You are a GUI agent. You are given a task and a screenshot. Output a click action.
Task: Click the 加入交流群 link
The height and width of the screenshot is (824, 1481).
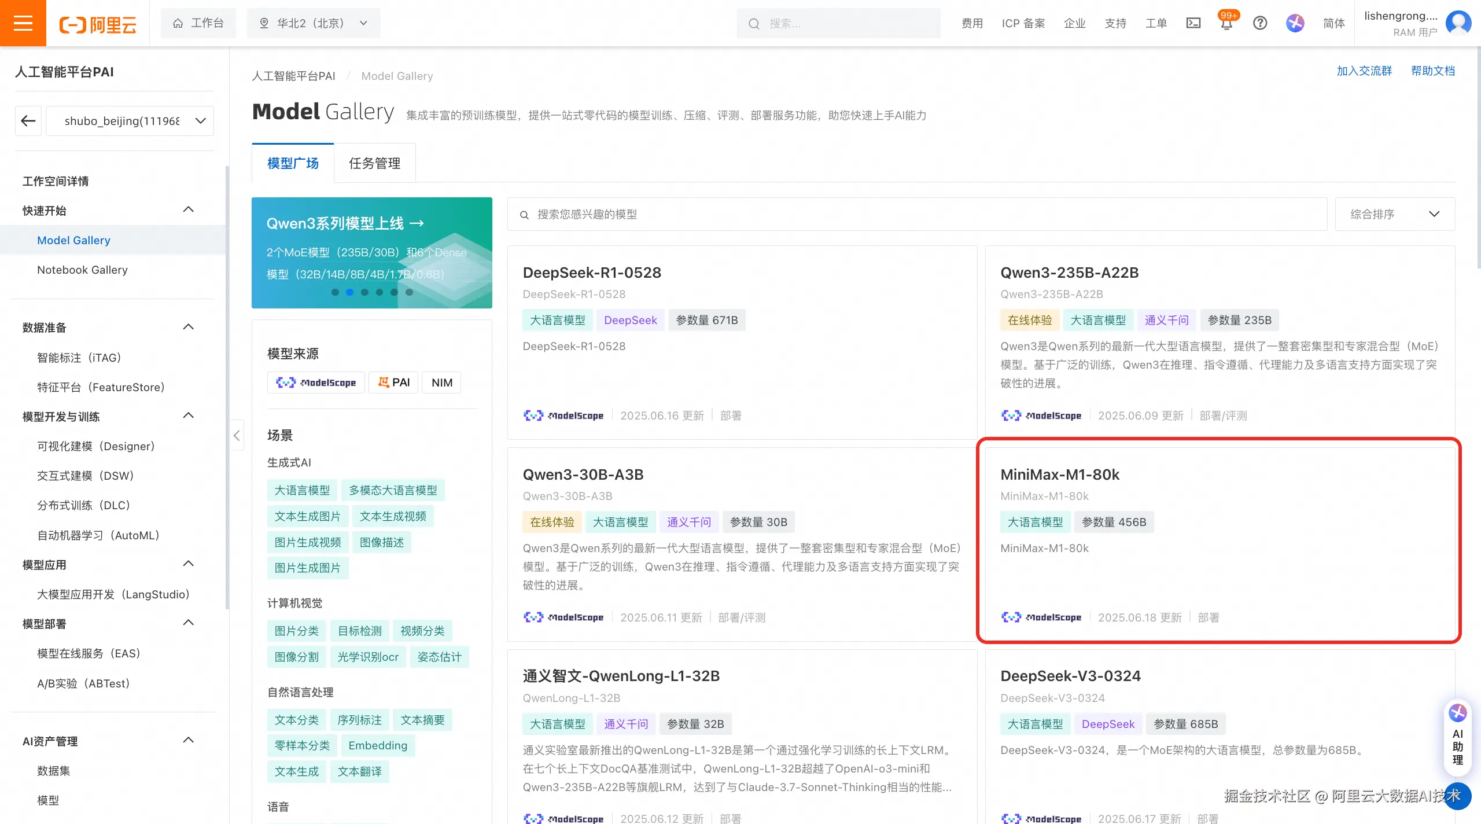click(x=1364, y=70)
